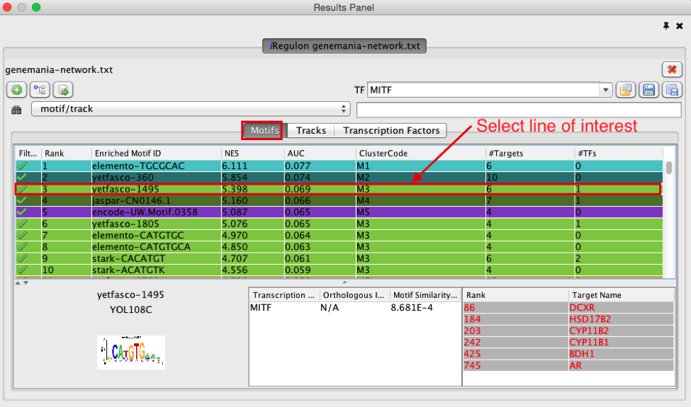Close results with the red X button
691x407 pixels.
[671, 69]
